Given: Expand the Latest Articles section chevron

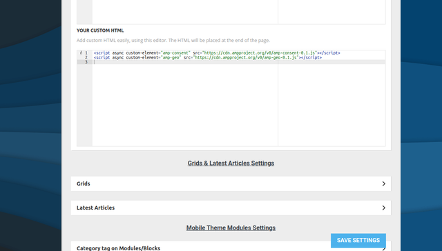Looking at the screenshot, I should click(384, 208).
